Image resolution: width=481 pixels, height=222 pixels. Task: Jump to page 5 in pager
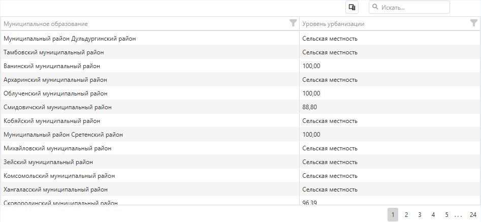[x=446, y=215]
